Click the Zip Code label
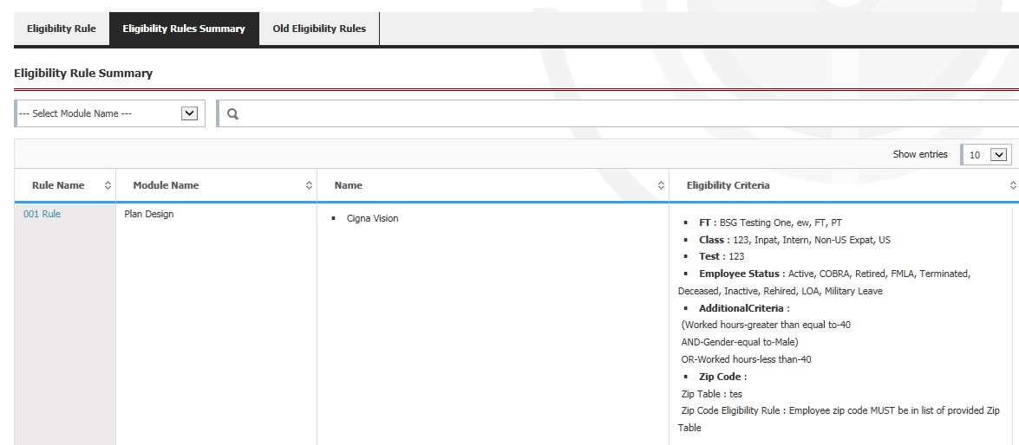 pos(722,377)
